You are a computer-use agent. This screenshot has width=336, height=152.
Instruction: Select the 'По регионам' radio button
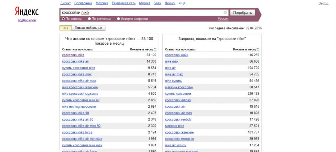click(x=89, y=19)
